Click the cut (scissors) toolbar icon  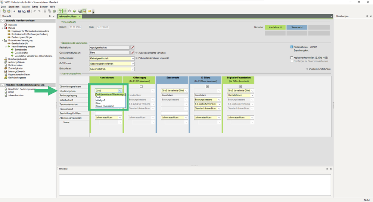[x=45, y=11]
